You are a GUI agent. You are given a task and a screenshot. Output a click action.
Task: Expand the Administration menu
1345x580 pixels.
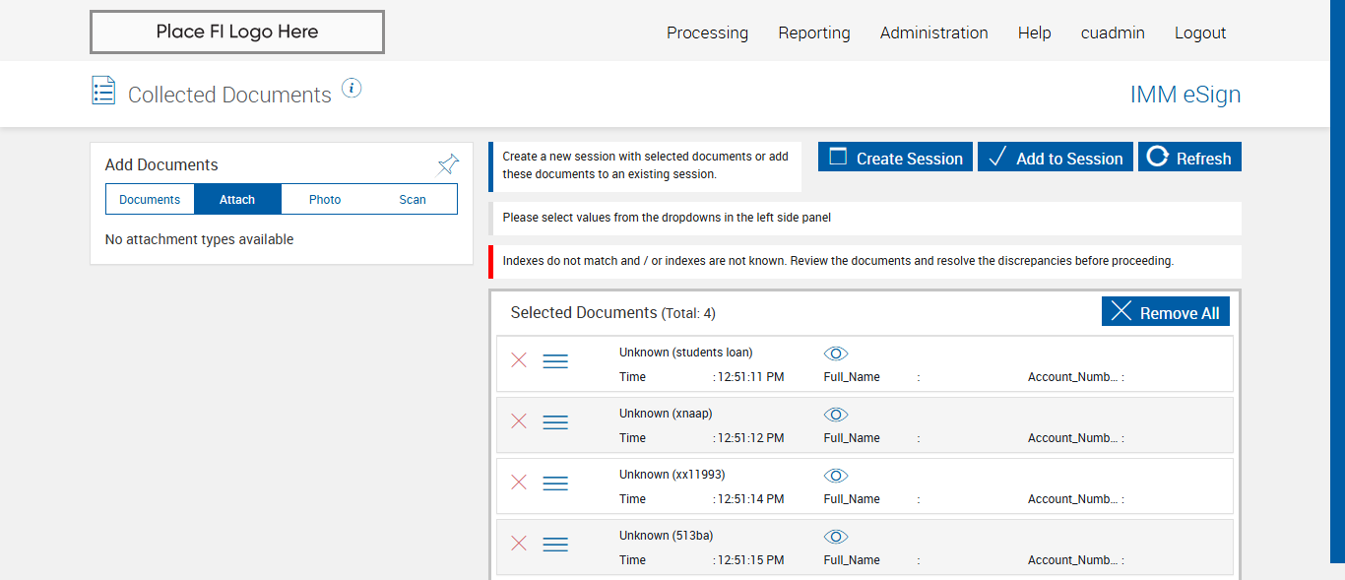pyautogui.click(x=933, y=32)
